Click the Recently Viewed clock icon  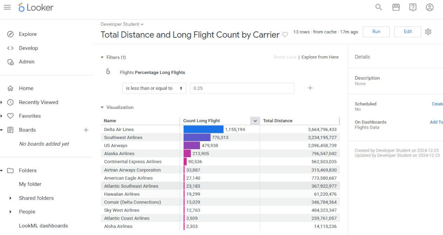click(11, 102)
